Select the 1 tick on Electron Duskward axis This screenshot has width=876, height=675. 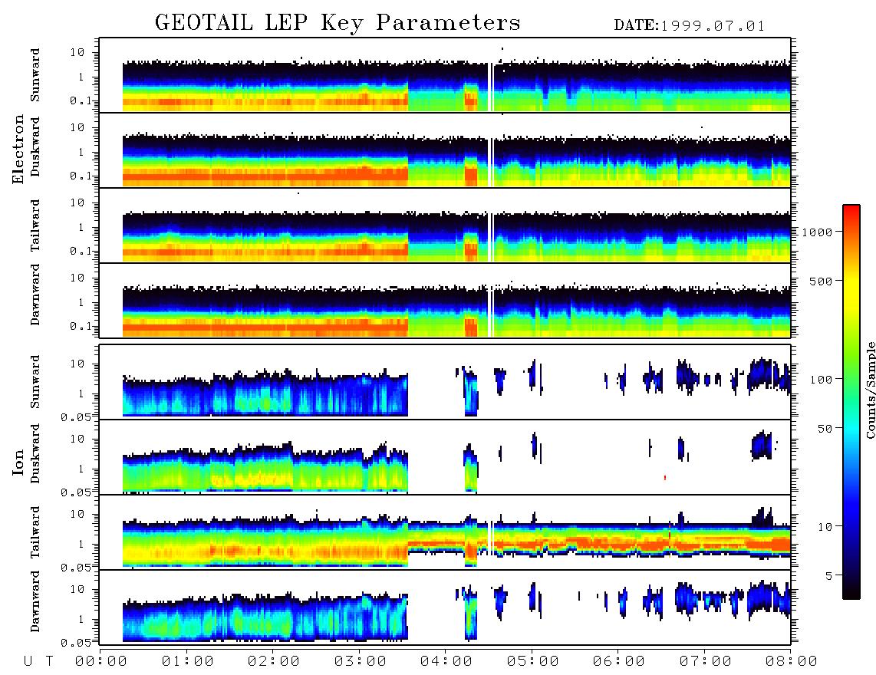[x=81, y=152]
